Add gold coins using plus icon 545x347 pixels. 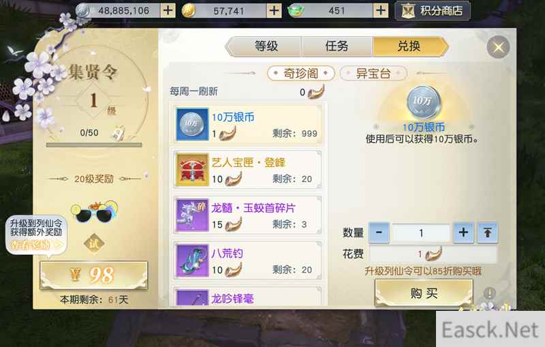coord(275,10)
